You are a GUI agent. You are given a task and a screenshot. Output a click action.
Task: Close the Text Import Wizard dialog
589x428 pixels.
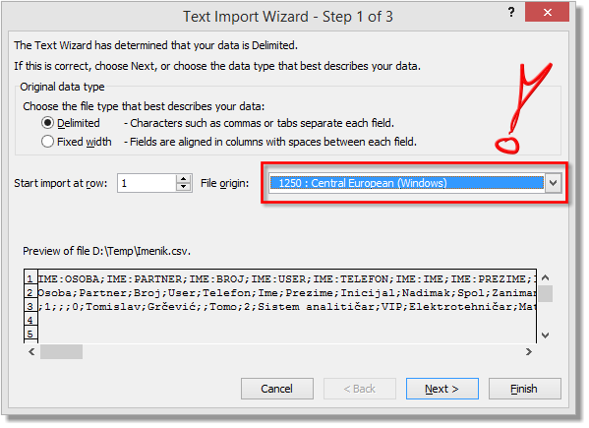pyautogui.click(x=547, y=13)
